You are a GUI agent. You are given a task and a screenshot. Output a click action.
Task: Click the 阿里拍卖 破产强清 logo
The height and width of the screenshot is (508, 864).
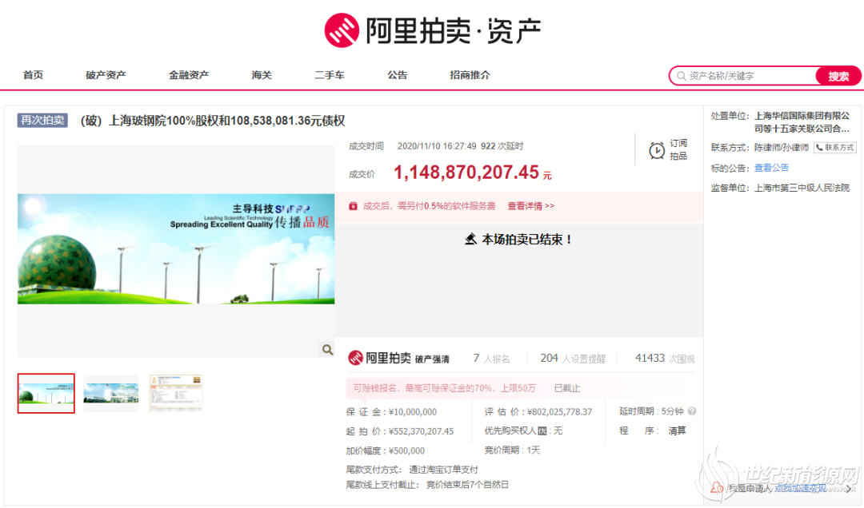pos(399,359)
